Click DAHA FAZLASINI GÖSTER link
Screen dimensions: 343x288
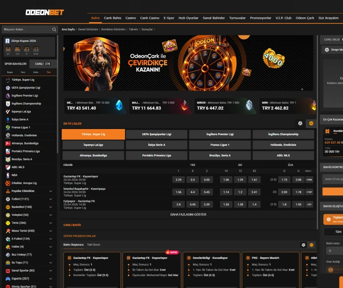pos(188,215)
